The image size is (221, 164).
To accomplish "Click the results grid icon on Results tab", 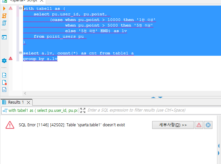I will 4,102.
